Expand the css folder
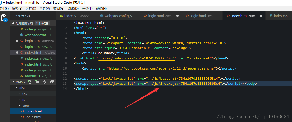The height and width of the screenshot is (122, 292). tap(20, 94)
